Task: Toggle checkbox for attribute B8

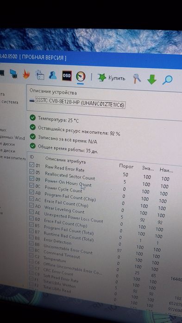Action: [x=31, y=237]
